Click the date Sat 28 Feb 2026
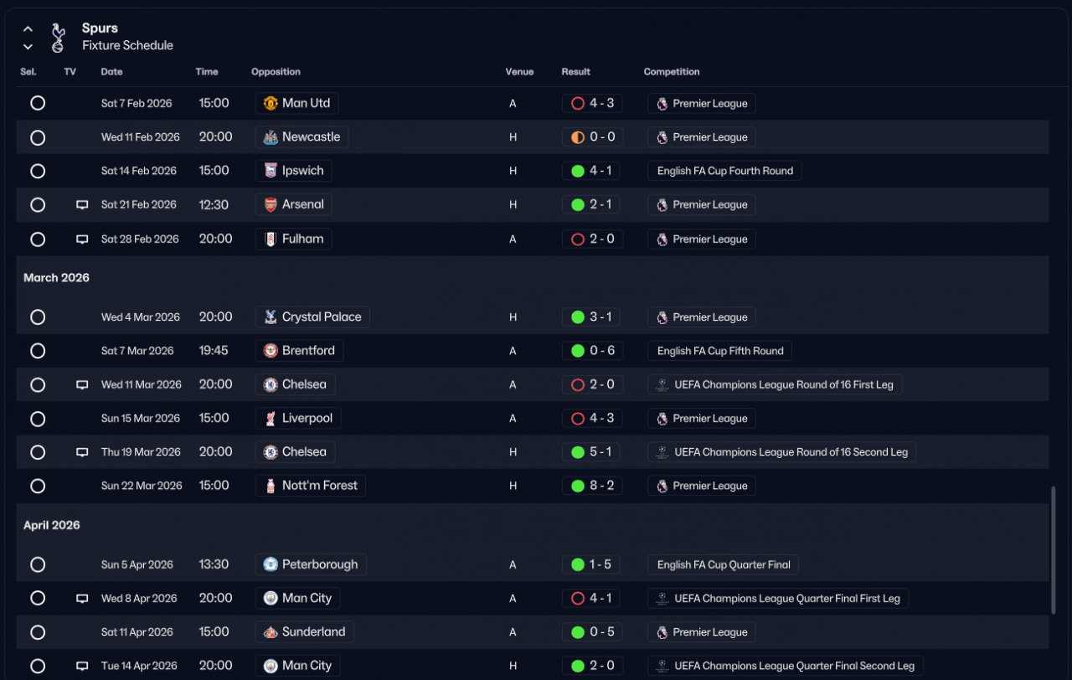The width and height of the screenshot is (1072, 680). [140, 239]
